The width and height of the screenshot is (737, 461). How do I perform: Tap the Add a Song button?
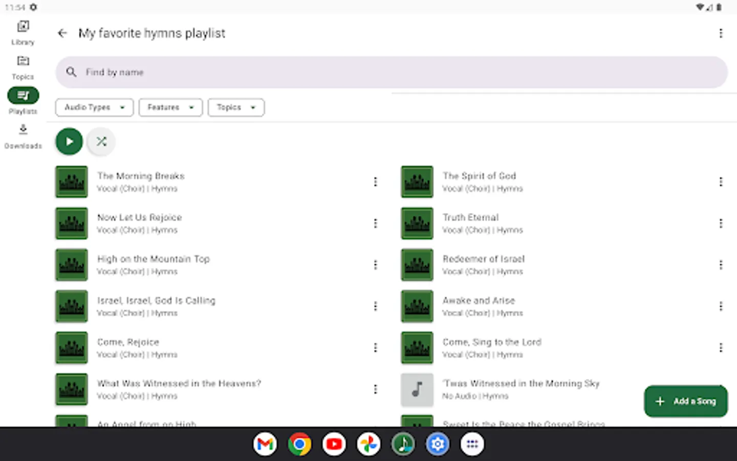tap(685, 401)
